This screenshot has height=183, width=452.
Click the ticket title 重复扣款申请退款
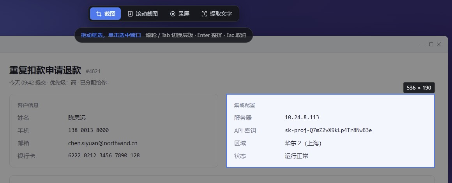pyautogui.click(x=45, y=70)
